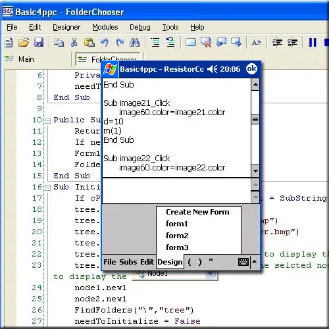Viewport: 329px width, 329px height.
Task: Click the block comment lines icon
Action: click(x=155, y=42)
